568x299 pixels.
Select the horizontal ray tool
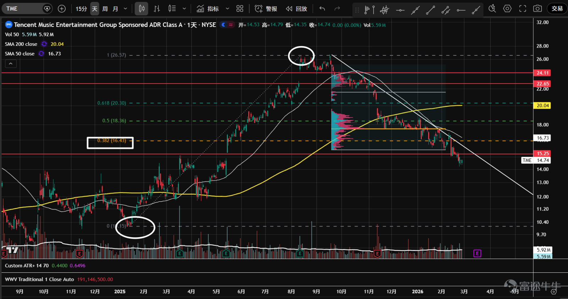461,10
